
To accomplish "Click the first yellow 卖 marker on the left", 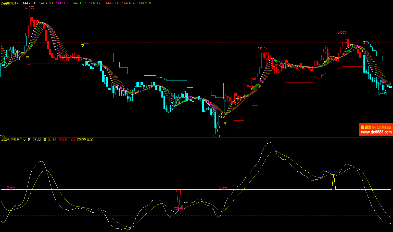I will pos(82,46).
